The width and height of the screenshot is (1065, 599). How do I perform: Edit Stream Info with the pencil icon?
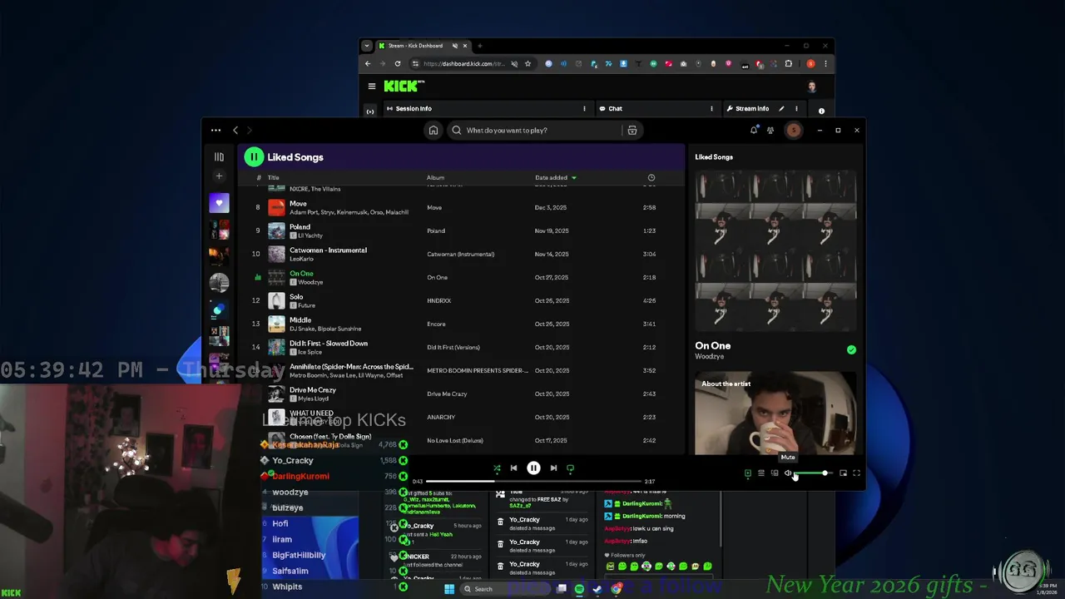[781, 109]
